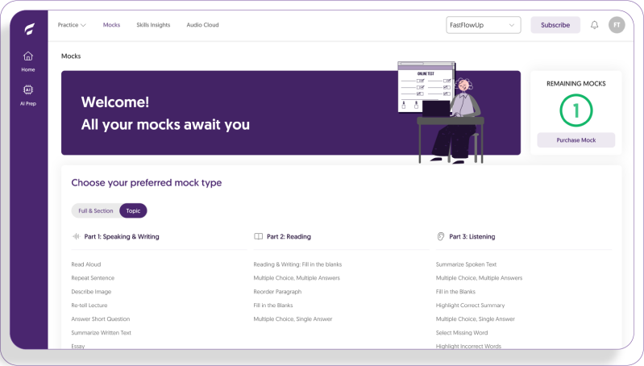Open AI Prep chip icon in sidebar

coord(28,90)
